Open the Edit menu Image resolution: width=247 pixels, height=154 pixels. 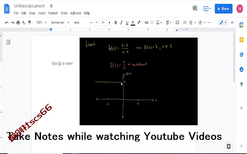[x=24, y=13]
